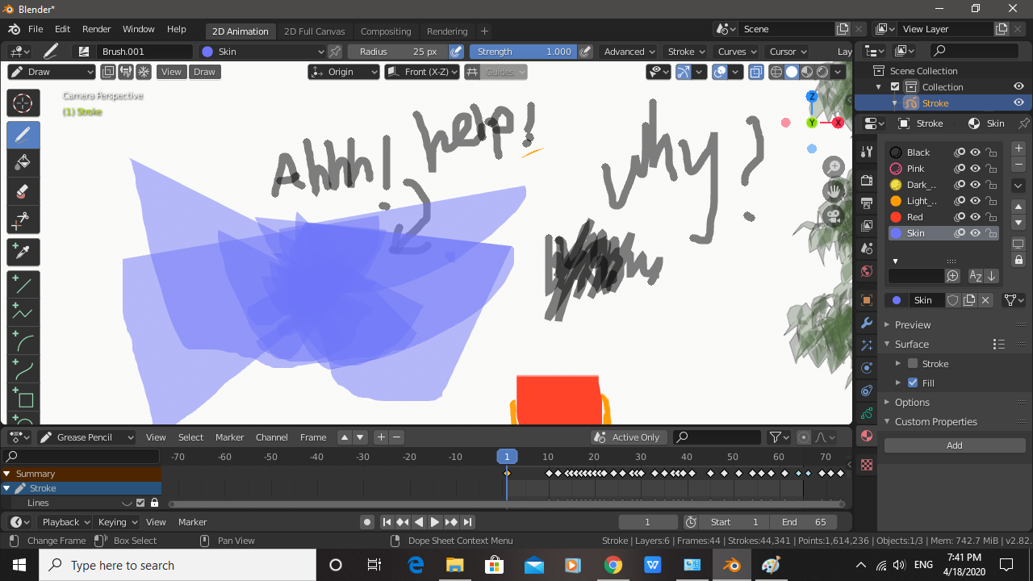Open the Output properties tab
Screen dimensions: 1033x581
pos(867,203)
